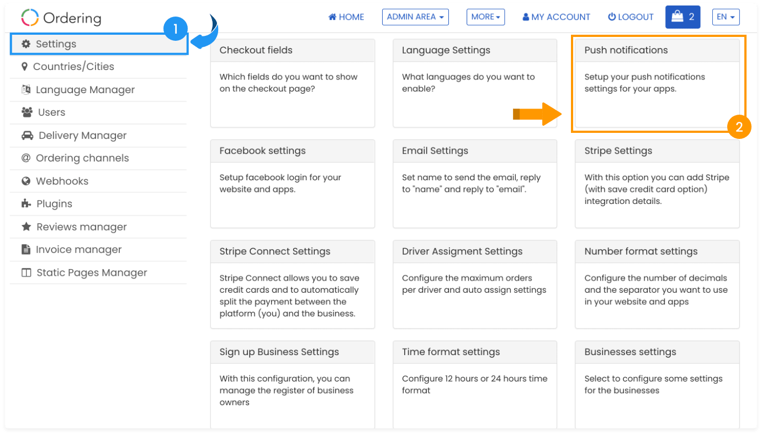Select Language Manager sidebar entry
Screen dimensions: 762x435
pyautogui.click(x=98, y=90)
